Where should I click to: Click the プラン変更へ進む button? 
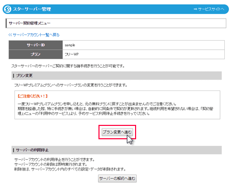(117, 132)
